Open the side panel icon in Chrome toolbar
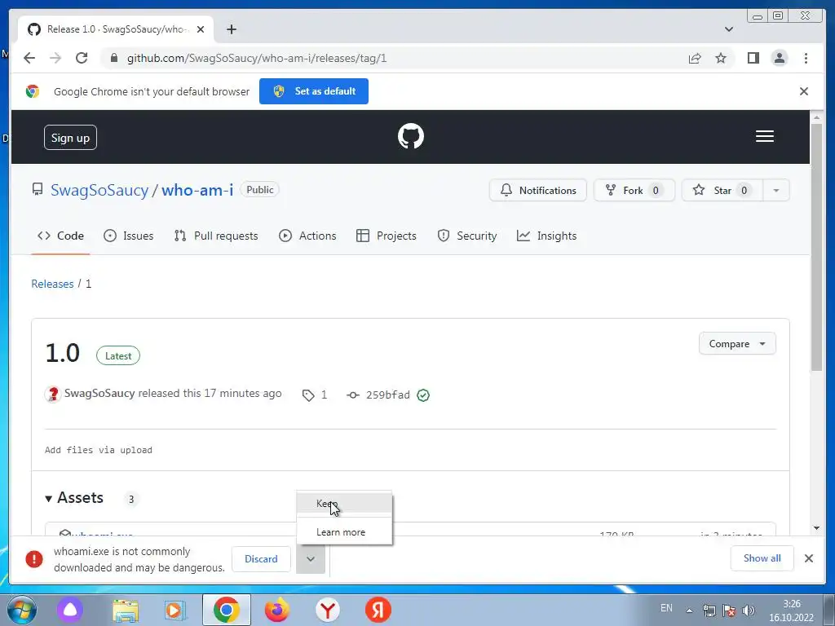This screenshot has width=835, height=626. [753, 58]
